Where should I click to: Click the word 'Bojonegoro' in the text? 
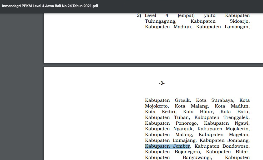tap(188, 152)
